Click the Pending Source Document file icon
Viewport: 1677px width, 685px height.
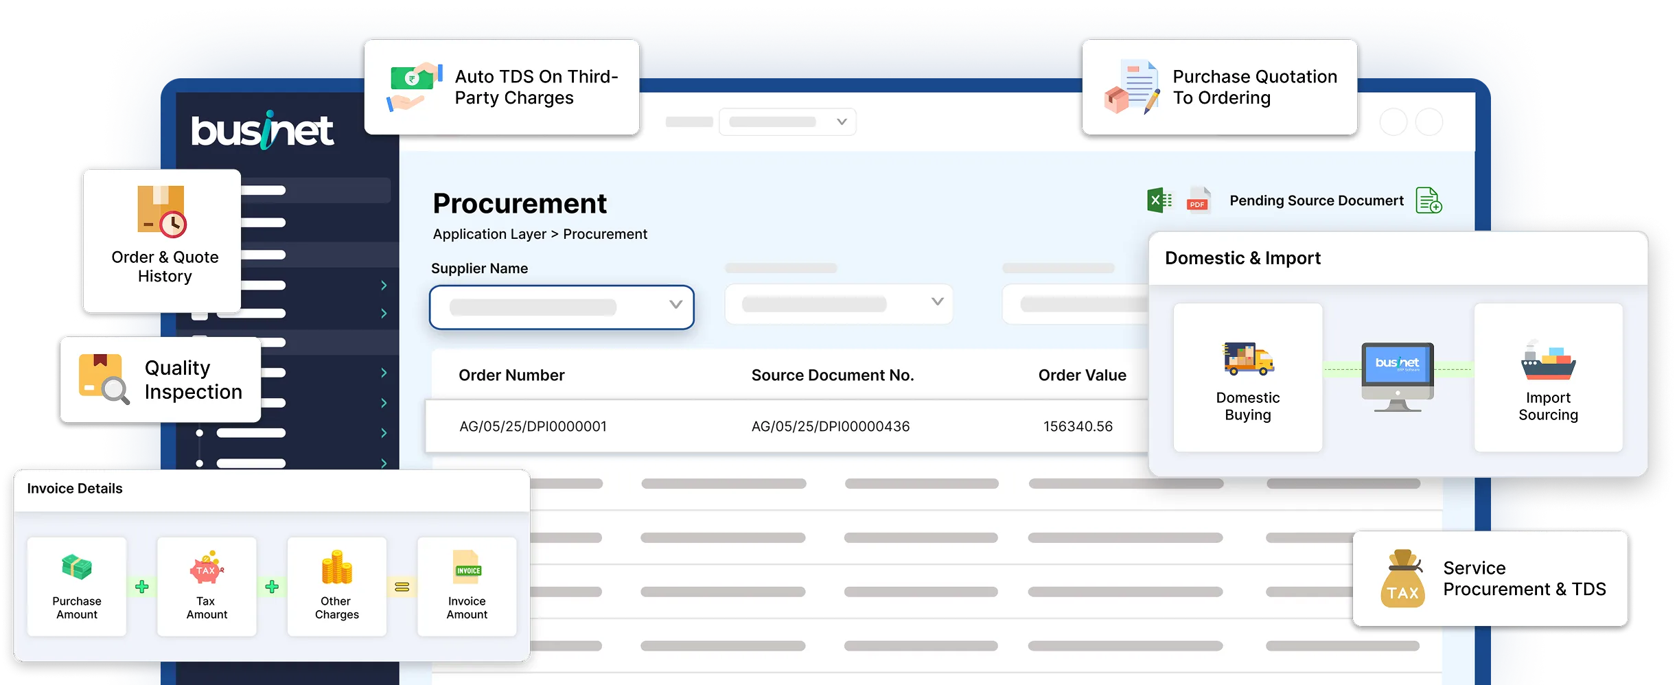click(x=1429, y=200)
